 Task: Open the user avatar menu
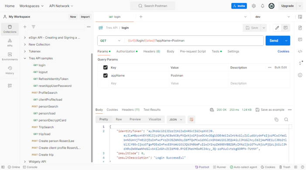point(271,6)
